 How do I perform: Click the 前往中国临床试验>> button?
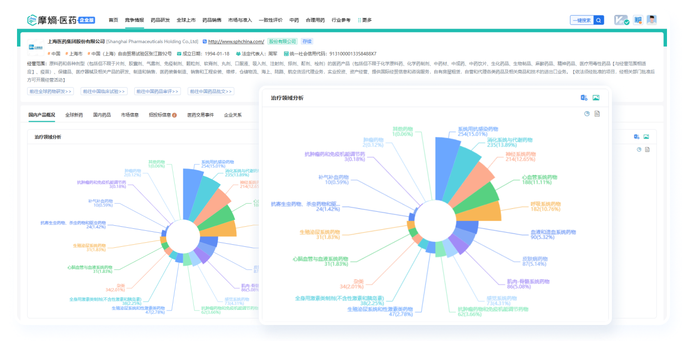click(x=104, y=91)
